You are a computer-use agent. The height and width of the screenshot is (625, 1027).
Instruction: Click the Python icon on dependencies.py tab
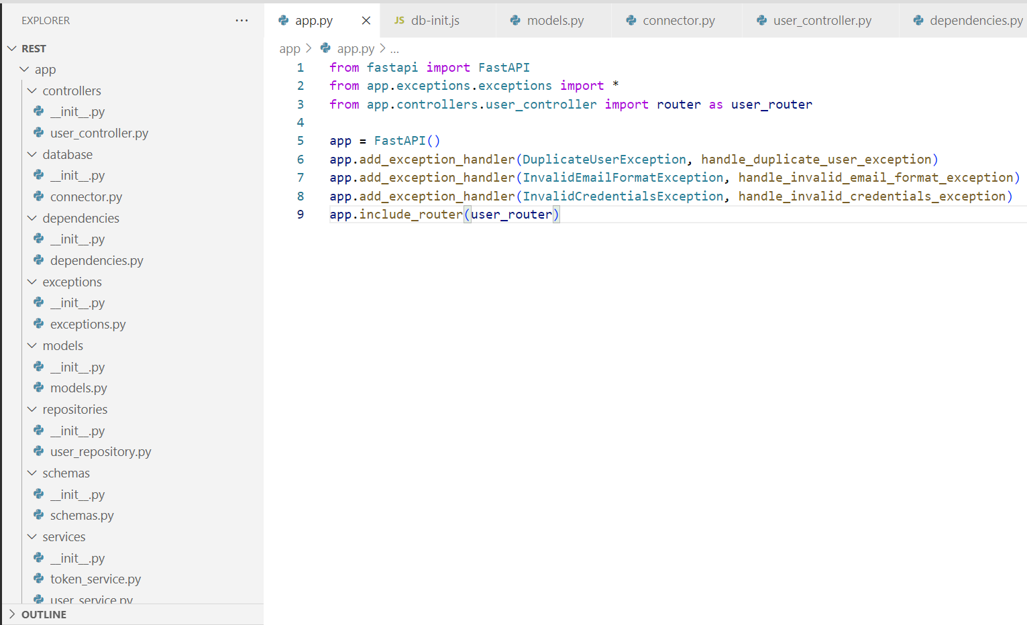click(918, 21)
